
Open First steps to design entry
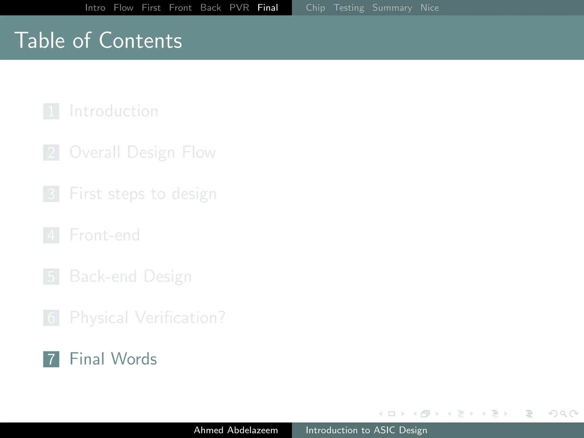(x=143, y=194)
